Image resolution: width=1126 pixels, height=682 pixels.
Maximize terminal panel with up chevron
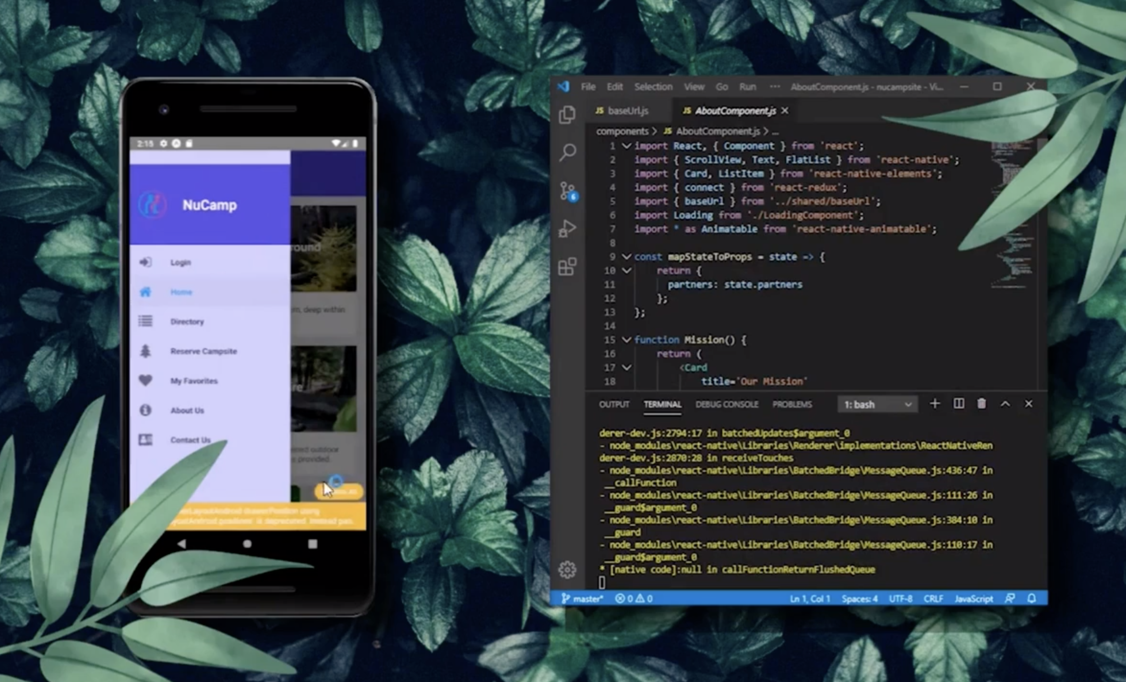click(x=1005, y=404)
